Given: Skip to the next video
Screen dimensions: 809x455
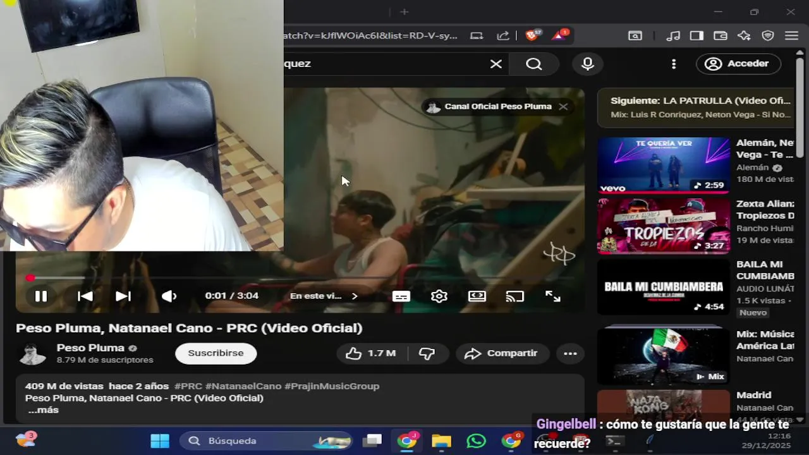Looking at the screenshot, I should tap(123, 296).
